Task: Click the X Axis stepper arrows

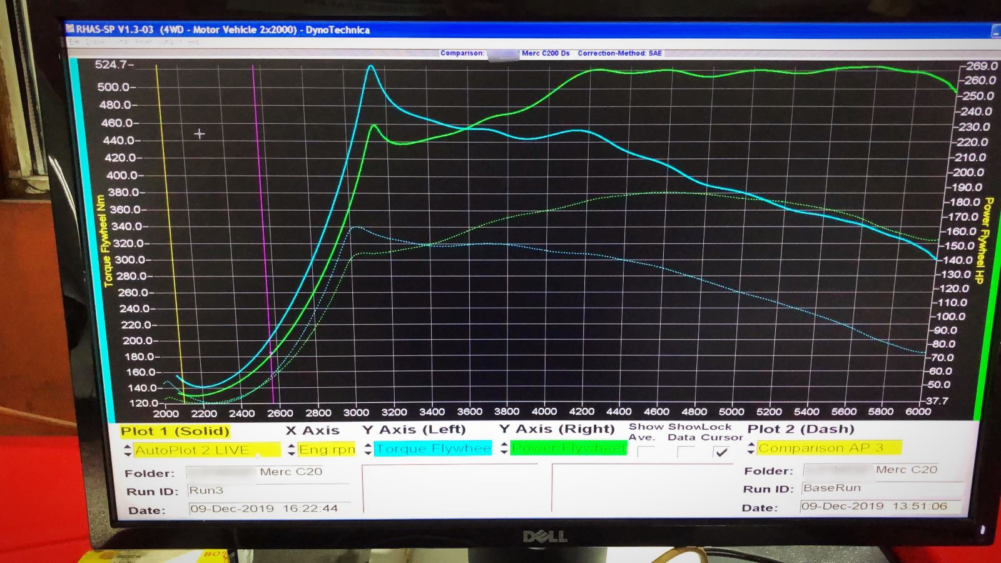Action: click(x=292, y=450)
